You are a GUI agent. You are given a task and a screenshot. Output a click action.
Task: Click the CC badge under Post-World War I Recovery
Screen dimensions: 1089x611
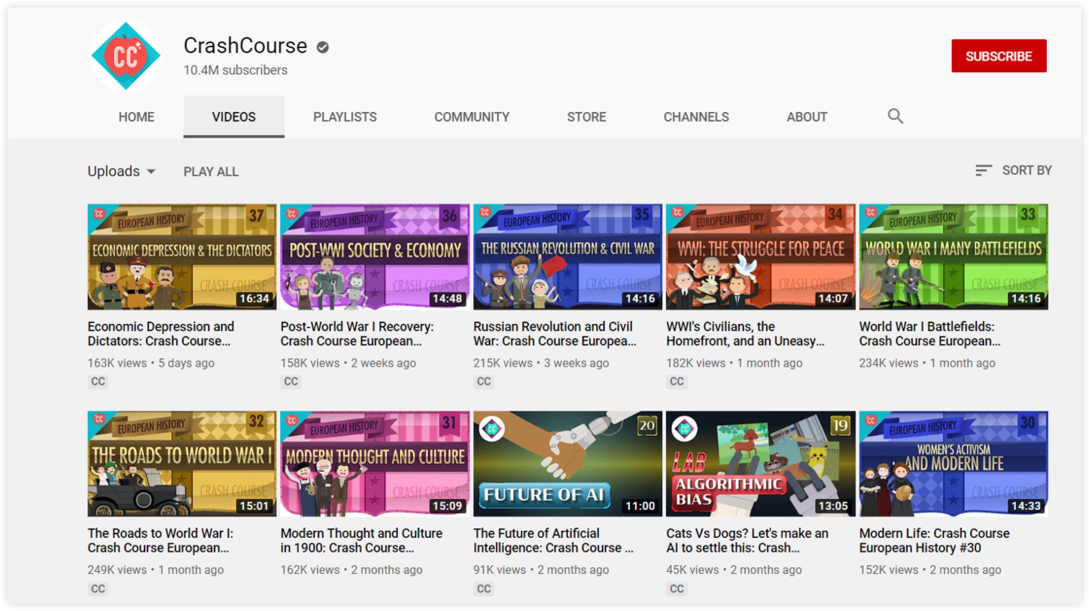click(x=291, y=381)
